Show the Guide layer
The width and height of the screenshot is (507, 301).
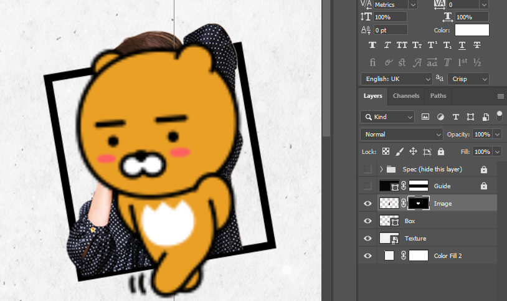click(x=367, y=186)
